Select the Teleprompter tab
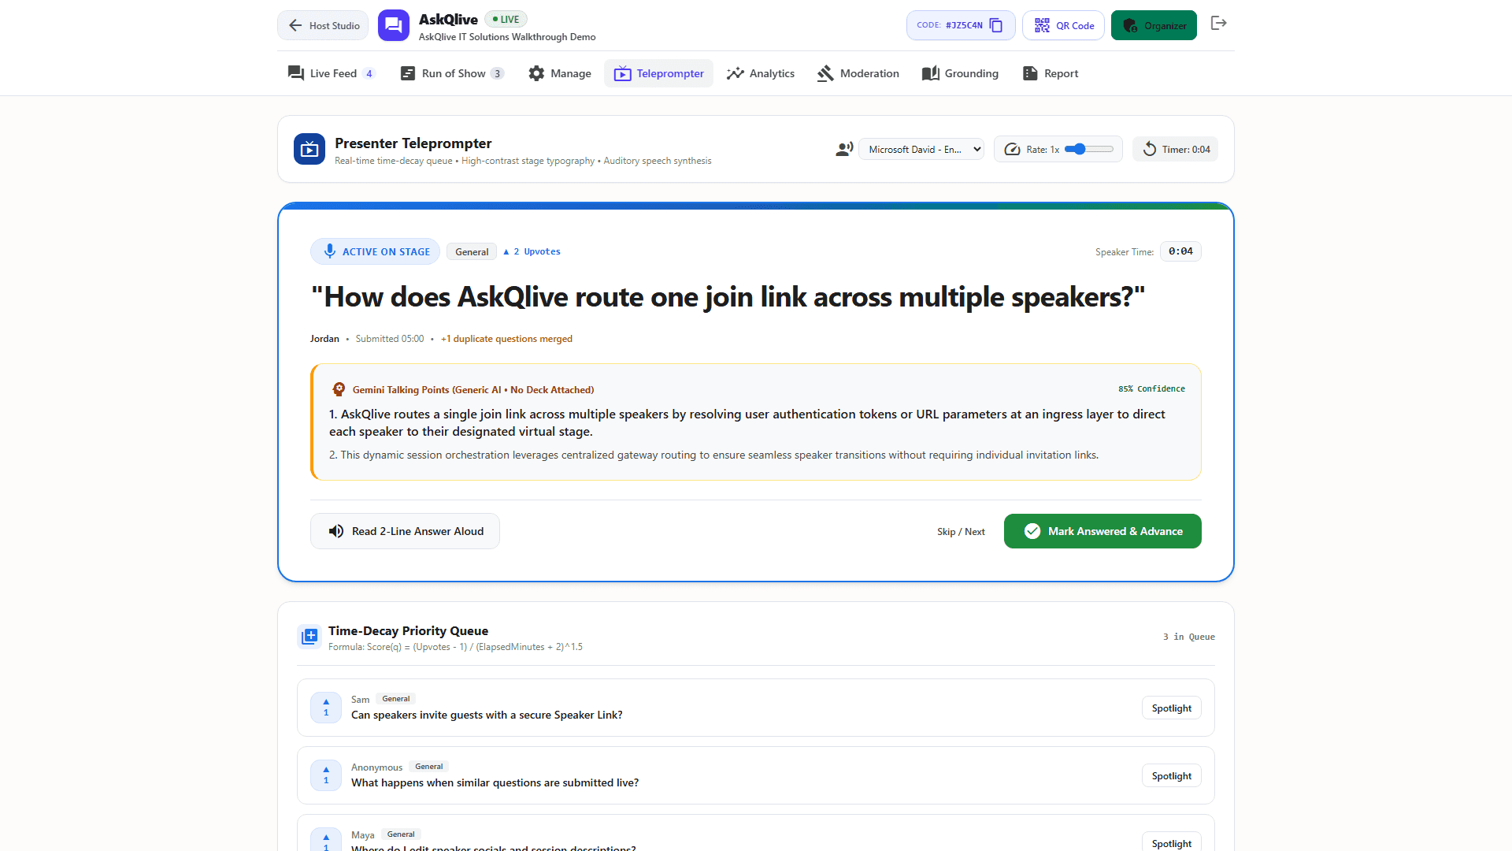1512x851 pixels. coord(659,73)
